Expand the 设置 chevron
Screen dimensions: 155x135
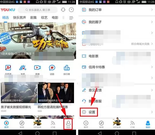152,112
